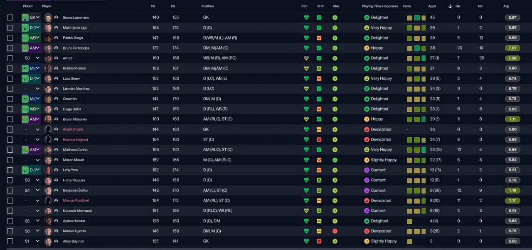532x250 pixels.
Task: Click Altay Bayindir's red X sharpness icon
Action: [319, 241]
